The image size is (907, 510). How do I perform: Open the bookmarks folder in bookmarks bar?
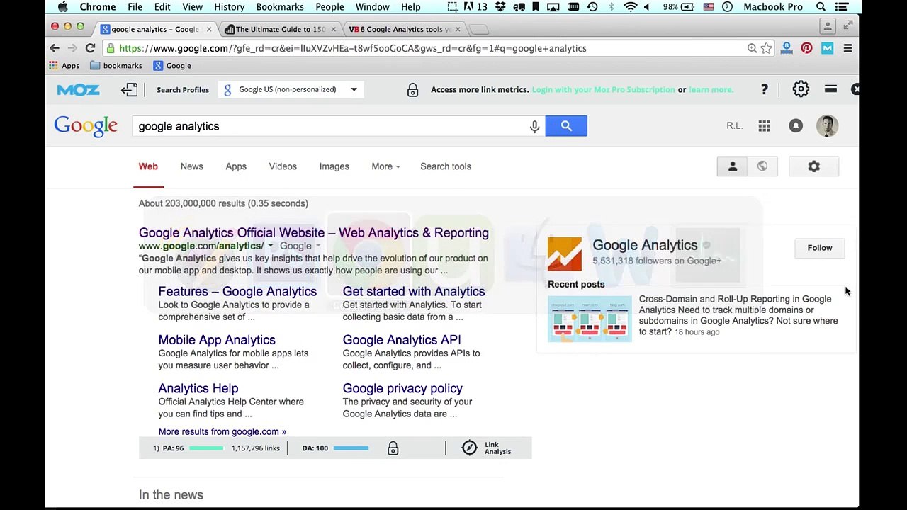(116, 65)
